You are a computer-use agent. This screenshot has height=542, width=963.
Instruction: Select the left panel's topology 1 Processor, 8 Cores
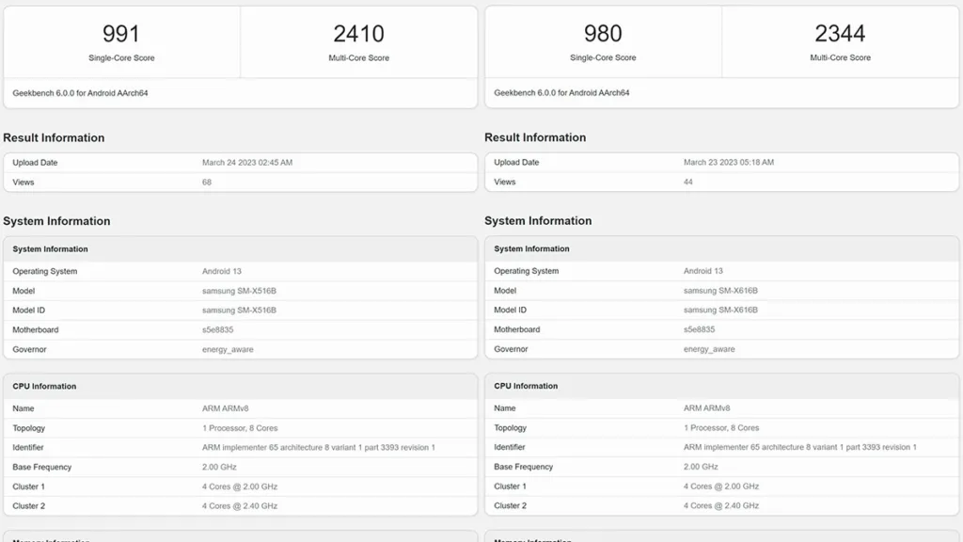pos(240,428)
